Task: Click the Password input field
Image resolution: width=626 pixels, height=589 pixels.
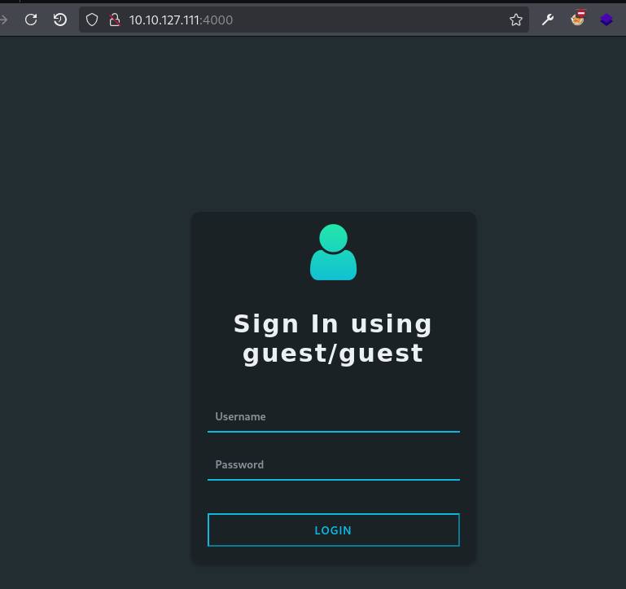Action: point(334,464)
